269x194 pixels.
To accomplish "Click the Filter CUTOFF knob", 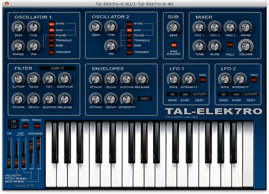I will 18,79.
